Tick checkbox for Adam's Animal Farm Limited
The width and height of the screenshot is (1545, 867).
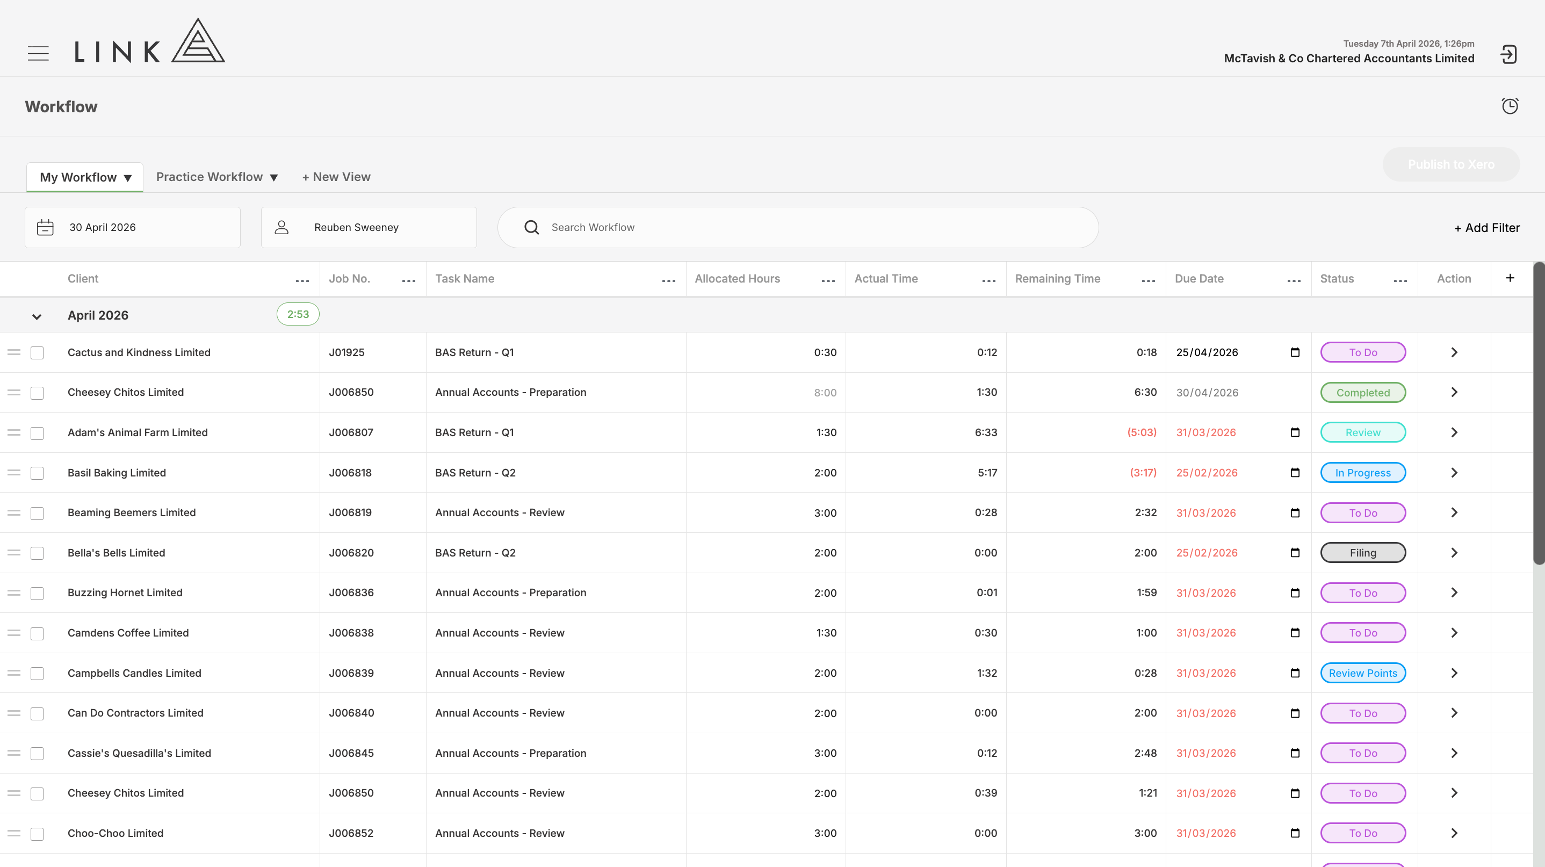[x=37, y=433]
